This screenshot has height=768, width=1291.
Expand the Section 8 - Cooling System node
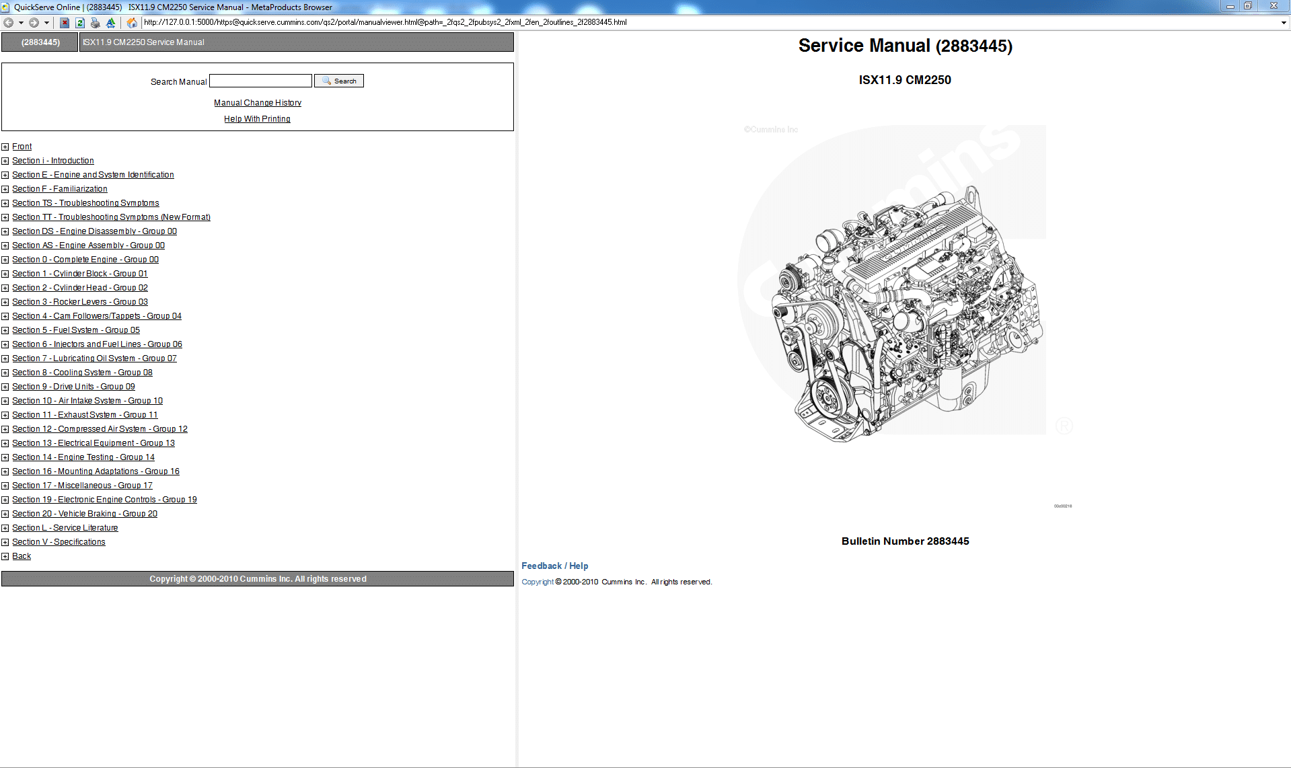[x=5, y=373]
